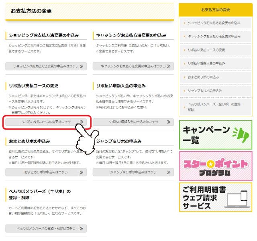
Task: Click リボ払い支払コースの変更はコチラ button
Action: pos(46,122)
